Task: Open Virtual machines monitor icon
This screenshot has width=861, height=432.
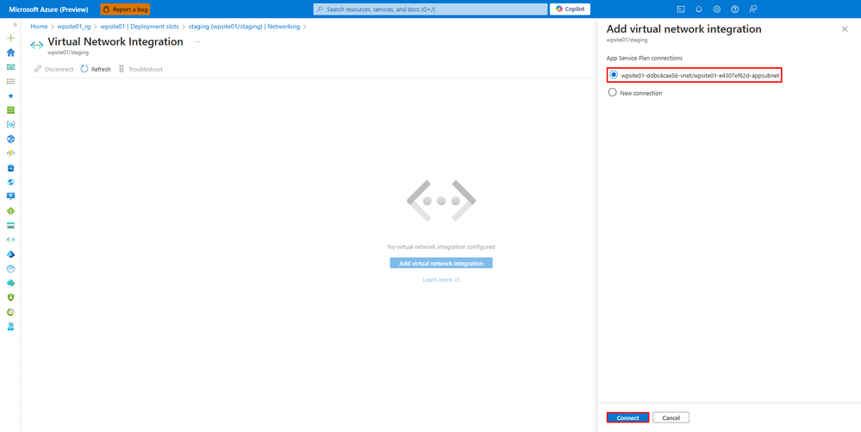Action: tap(10, 197)
